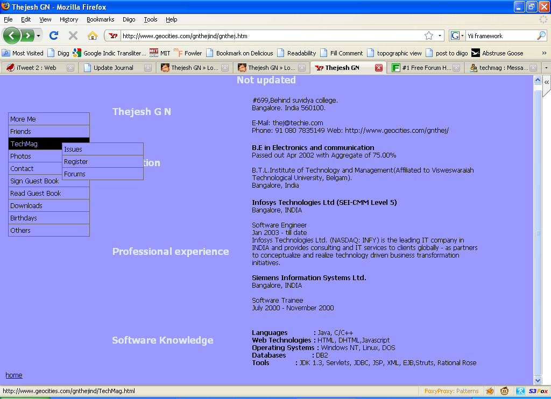Image resolution: width=551 pixels, height=399 pixels.
Task: Reload the page with the blue Refresh icon
Action: click(x=53, y=35)
